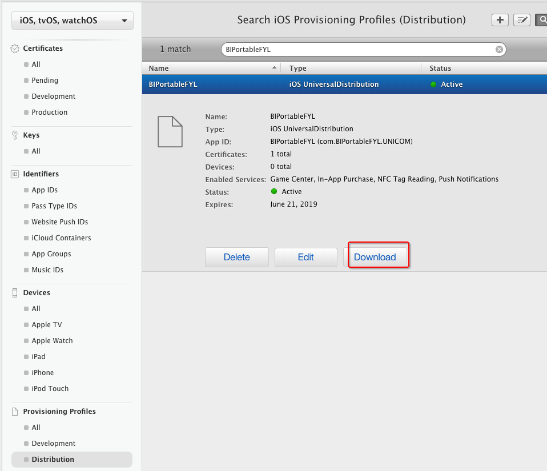
Task: Click the Identifiers heading
Action: click(41, 174)
